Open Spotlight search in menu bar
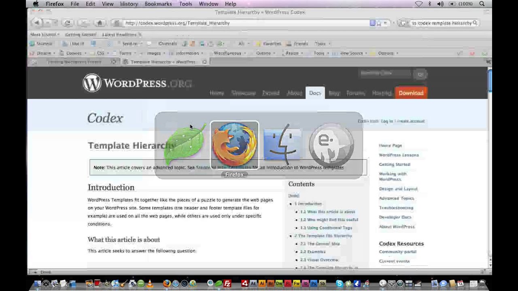This screenshot has width=518, height=291. coord(482,4)
